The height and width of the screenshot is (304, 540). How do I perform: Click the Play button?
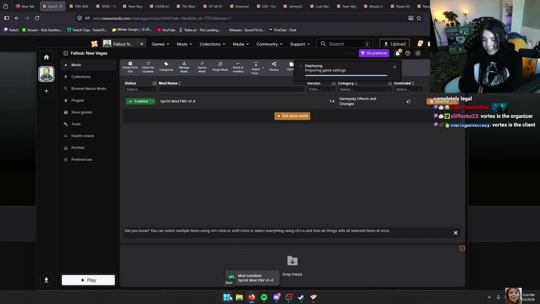tap(88, 280)
